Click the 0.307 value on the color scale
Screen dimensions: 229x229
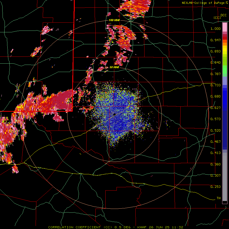coord(216,176)
